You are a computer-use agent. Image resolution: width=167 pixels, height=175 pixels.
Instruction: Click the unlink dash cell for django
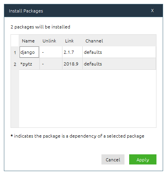(51, 52)
